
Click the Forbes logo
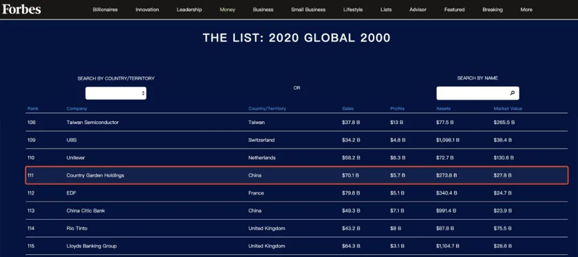click(21, 9)
